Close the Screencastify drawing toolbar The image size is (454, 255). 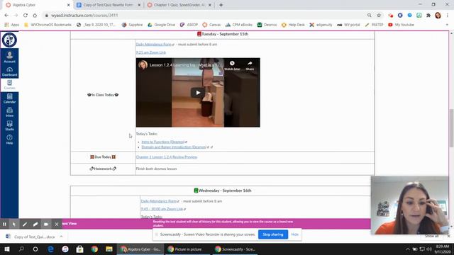tap(57, 224)
